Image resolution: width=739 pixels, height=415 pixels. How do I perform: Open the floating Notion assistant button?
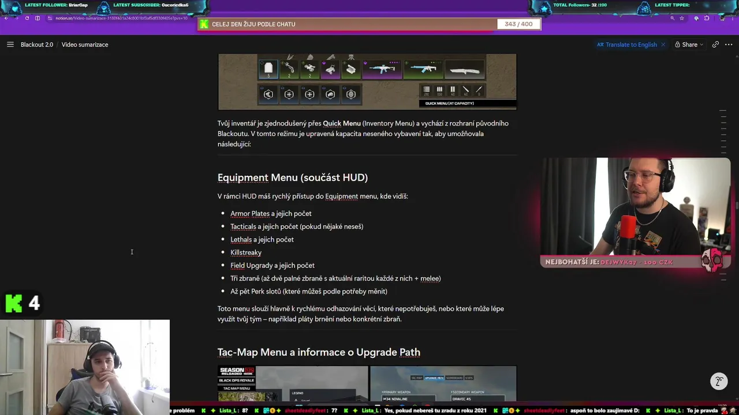(x=719, y=381)
